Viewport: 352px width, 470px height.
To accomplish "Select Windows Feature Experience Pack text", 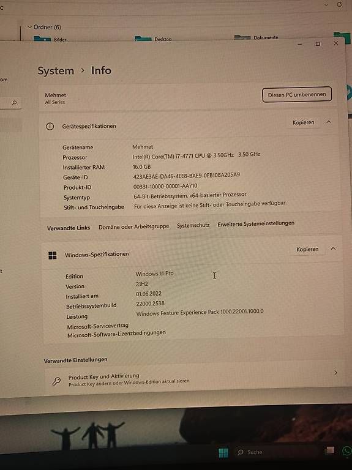I will [x=200, y=312].
